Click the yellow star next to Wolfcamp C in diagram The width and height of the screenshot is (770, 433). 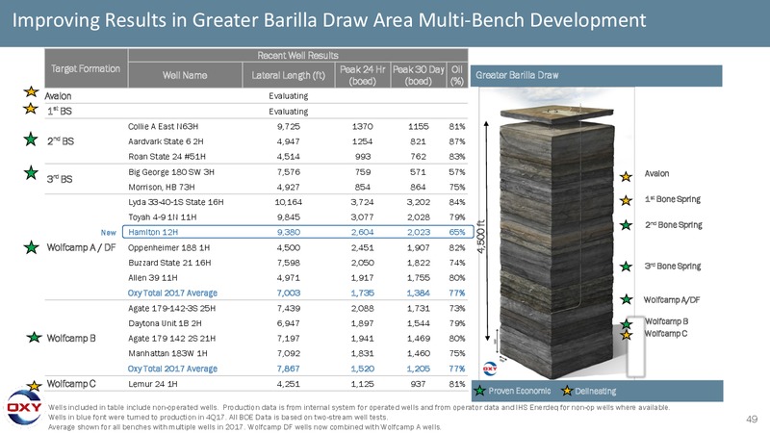(x=627, y=335)
